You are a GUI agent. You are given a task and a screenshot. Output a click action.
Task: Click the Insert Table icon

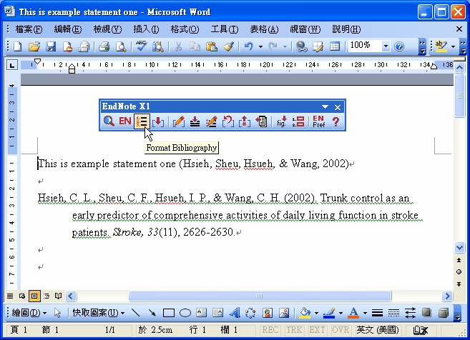click(x=335, y=46)
